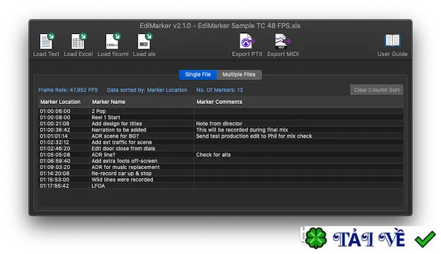This screenshot has height=254, width=441.
Task: Click the Export MIDI icon
Action: pyautogui.click(x=283, y=41)
